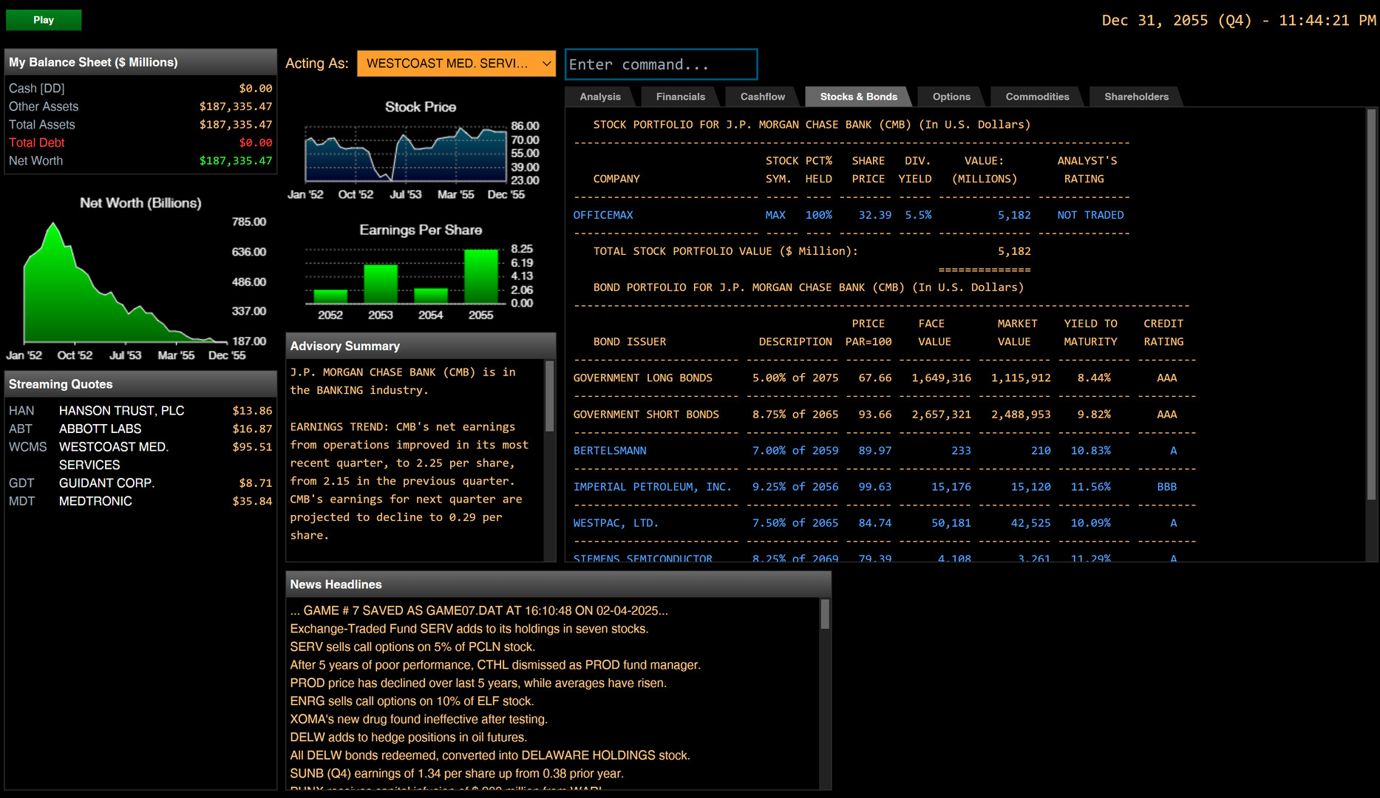Open the Shareholders tab

click(1136, 97)
